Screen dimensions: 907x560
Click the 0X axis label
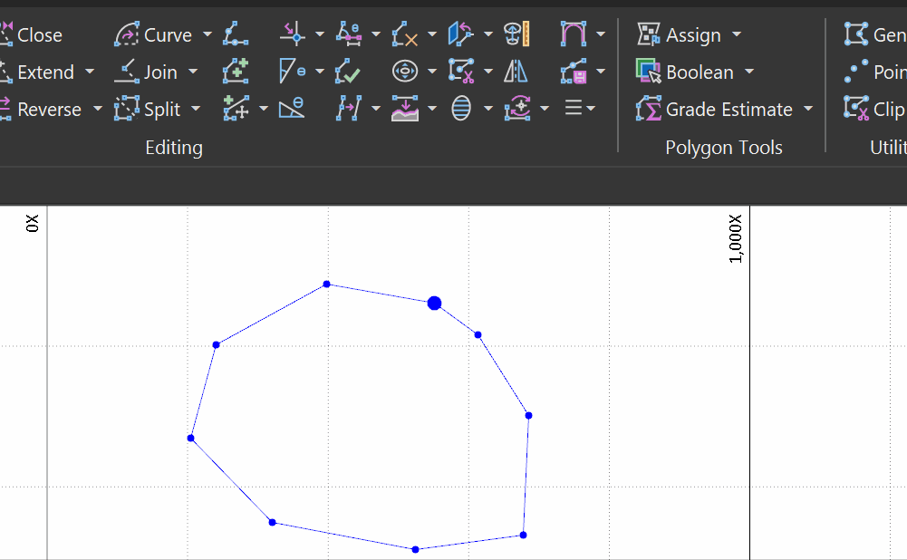tap(32, 223)
